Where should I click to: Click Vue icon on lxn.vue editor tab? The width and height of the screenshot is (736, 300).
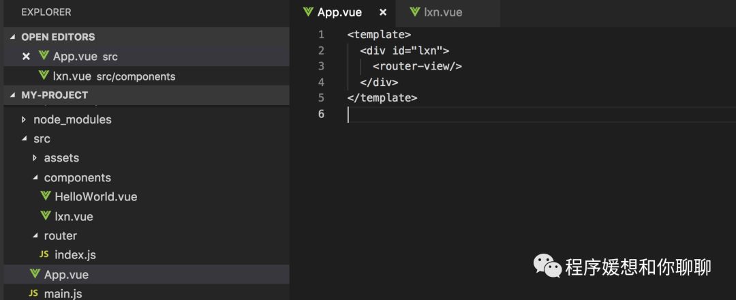coord(414,12)
